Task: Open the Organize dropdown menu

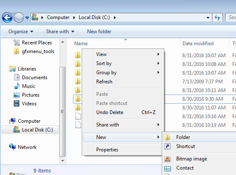Action: pos(21,32)
